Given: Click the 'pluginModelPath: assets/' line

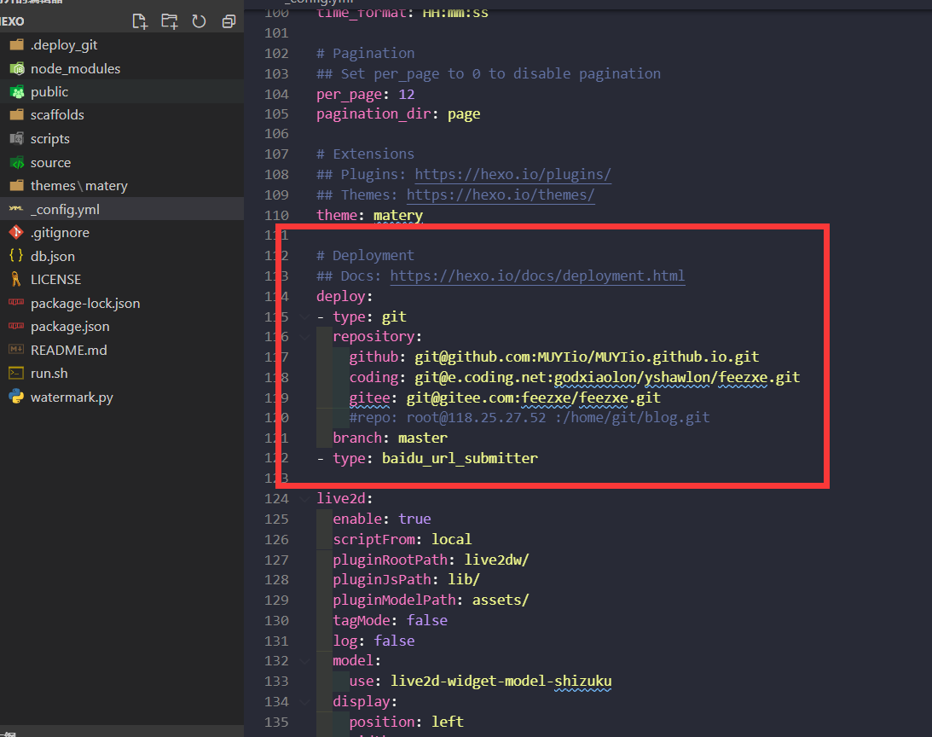Looking at the screenshot, I should [431, 601].
